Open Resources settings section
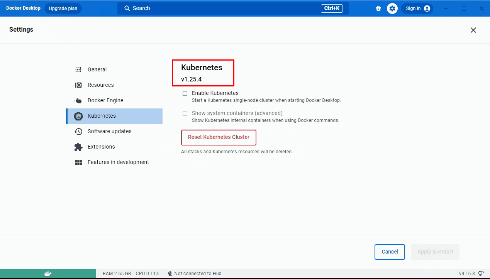Viewport: 490px width, 279px height. coord(114,85)
